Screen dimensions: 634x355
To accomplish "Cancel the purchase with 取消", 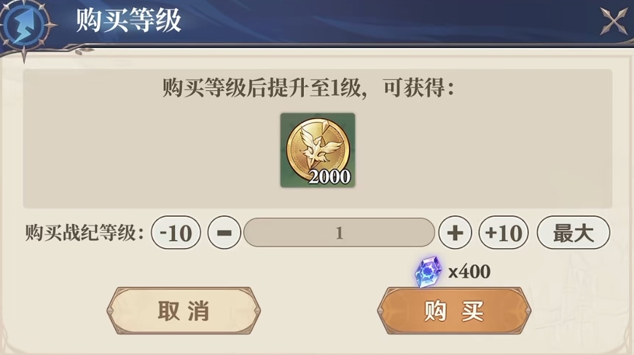I will point(184,311).
